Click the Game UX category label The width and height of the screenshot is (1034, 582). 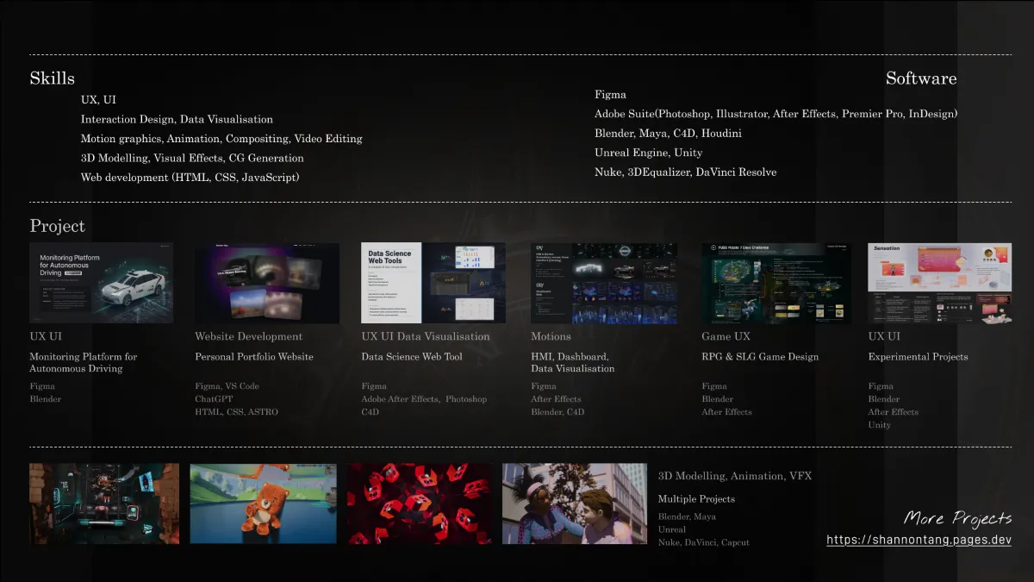pyautogui.click(x=726, y=336)
